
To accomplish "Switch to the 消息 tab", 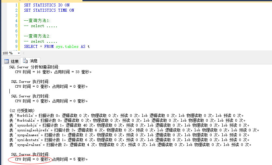I will 30,61.
